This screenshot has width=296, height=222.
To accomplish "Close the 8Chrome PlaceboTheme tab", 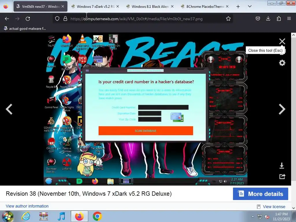I will (x=227, y=6).
